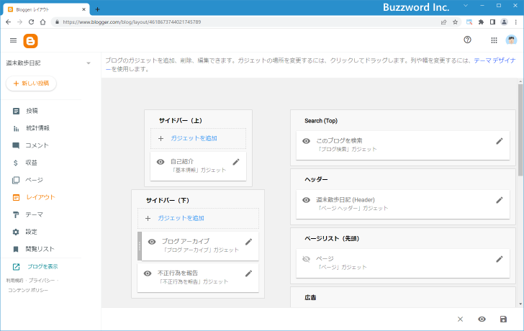Viewport: 524px width, 331px height.
Task: Open ページ in the sidebar
Action: click(28, 180)
